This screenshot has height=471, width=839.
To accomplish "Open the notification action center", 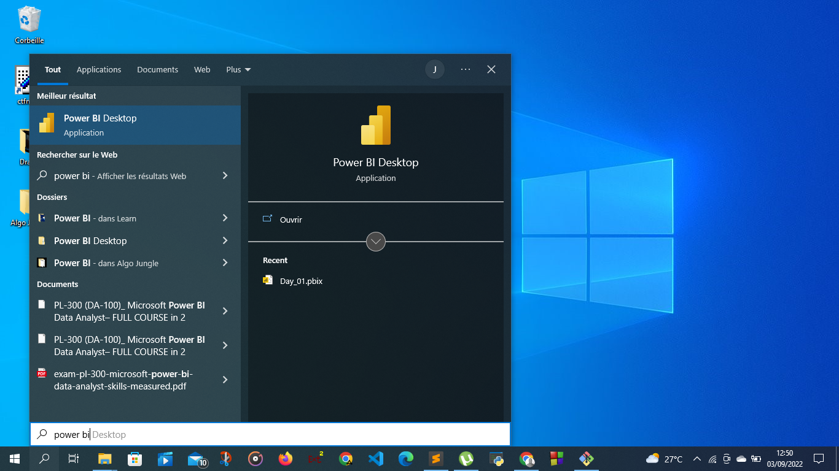I will (x=819, y=459).
